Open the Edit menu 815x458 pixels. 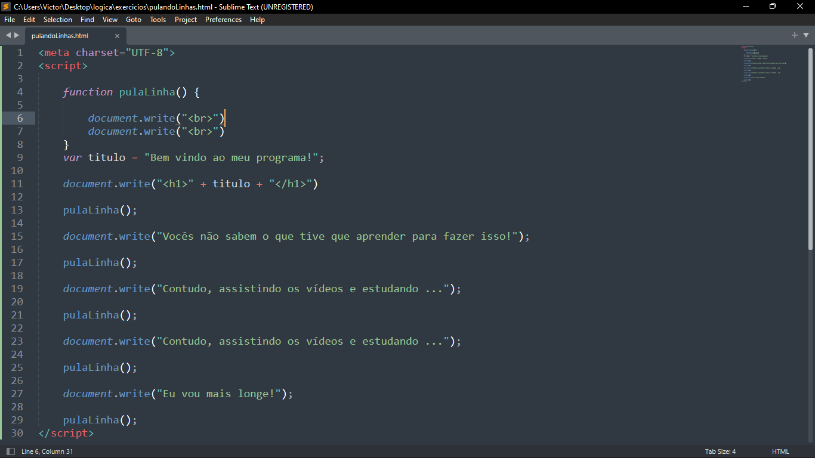(29, 20)
